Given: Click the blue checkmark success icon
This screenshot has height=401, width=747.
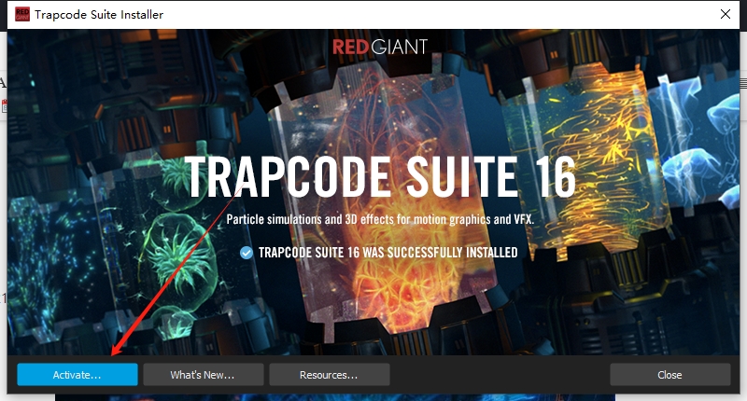Looking at the screenshot, I should tap(247, 253).
